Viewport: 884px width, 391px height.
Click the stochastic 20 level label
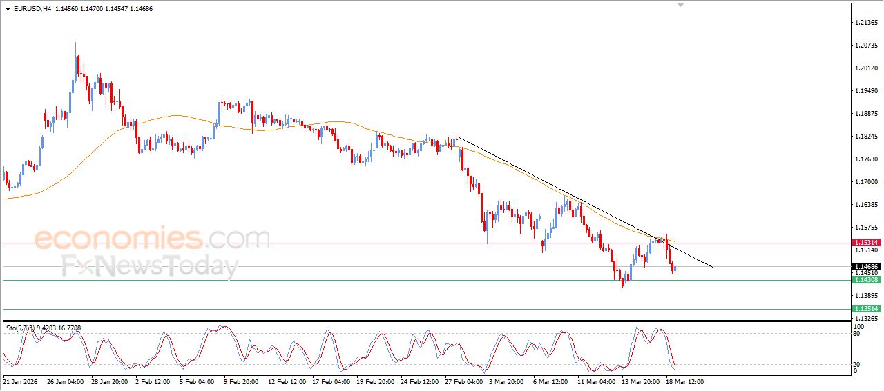click(856, 364)
